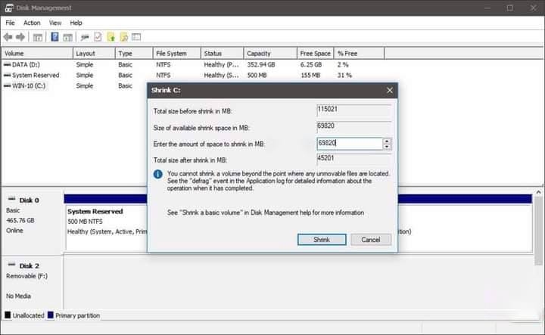The width and height of the screenshot is (545, 335).
Task: Cancel the Shrink C: dialog
Action: (x=371, y=239)
